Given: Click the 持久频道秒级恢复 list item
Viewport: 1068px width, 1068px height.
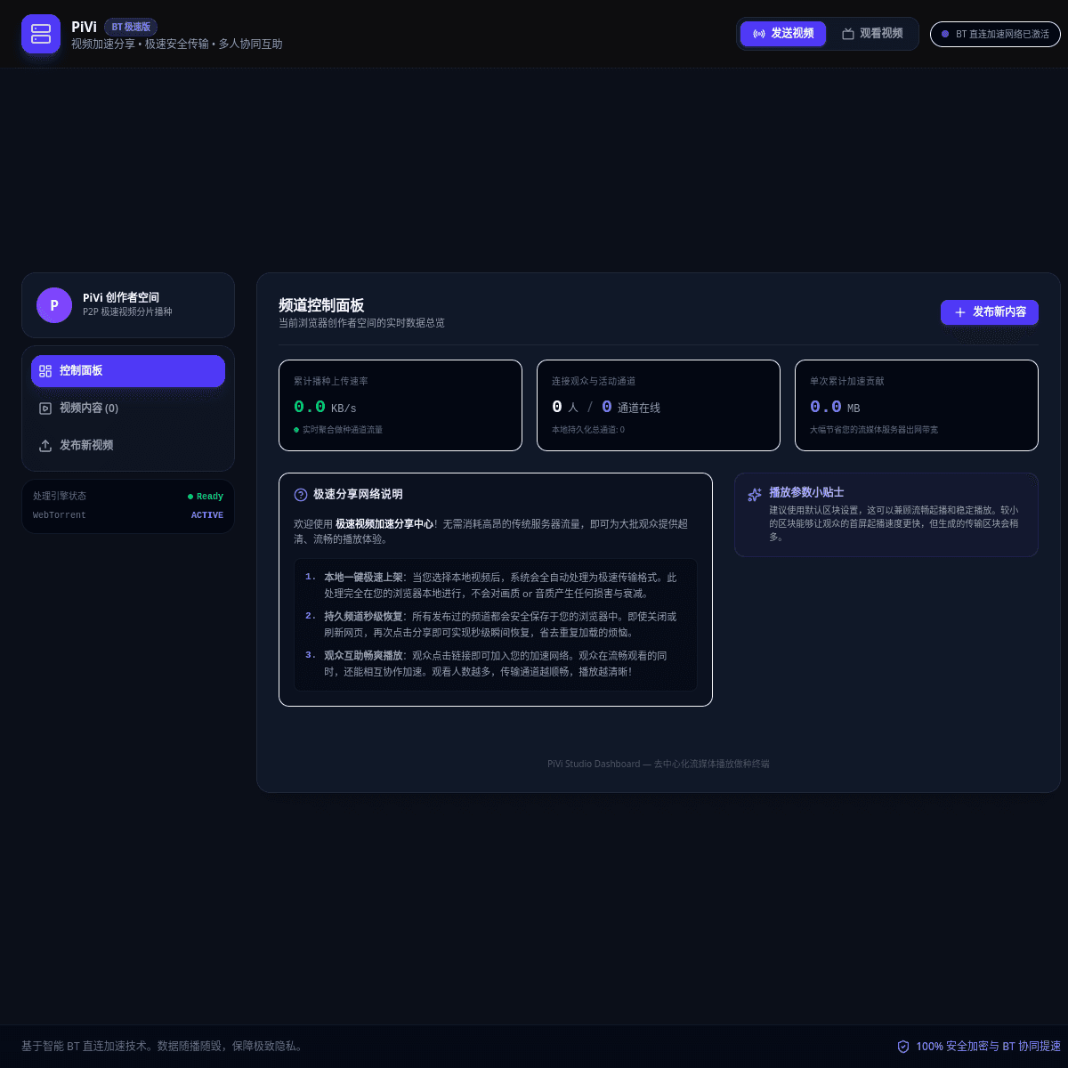Looking at the screenshot, I should 496,625.
